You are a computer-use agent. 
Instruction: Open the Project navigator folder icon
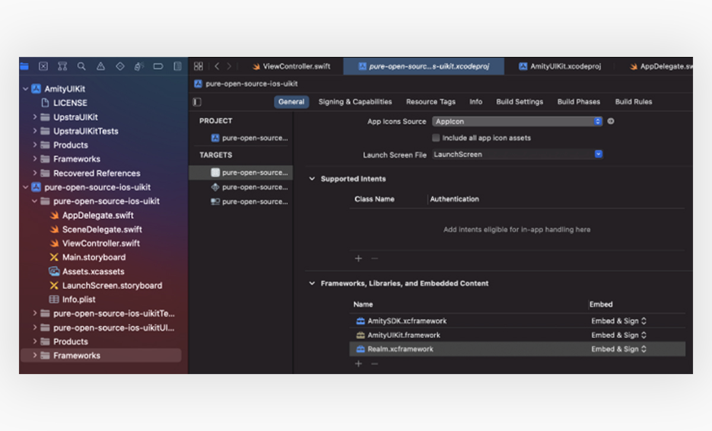(24, 66)
